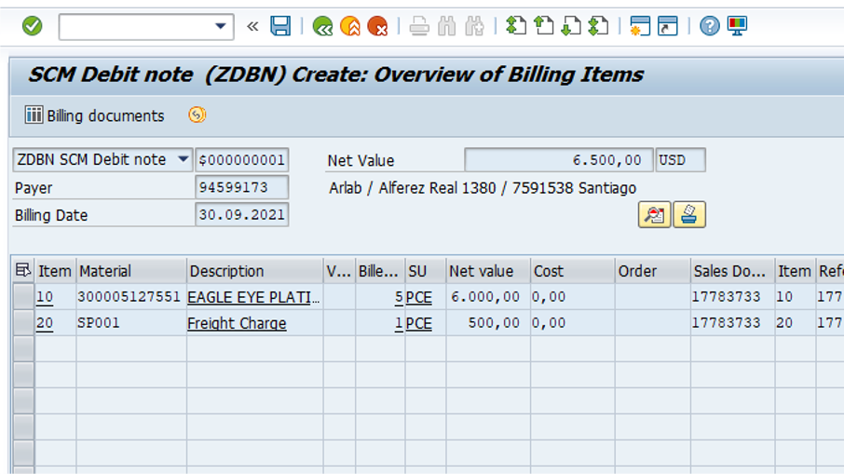This screenshot has height=474, width=844.
Task: Click the Find binoculars icon
Action: (447, 26)
